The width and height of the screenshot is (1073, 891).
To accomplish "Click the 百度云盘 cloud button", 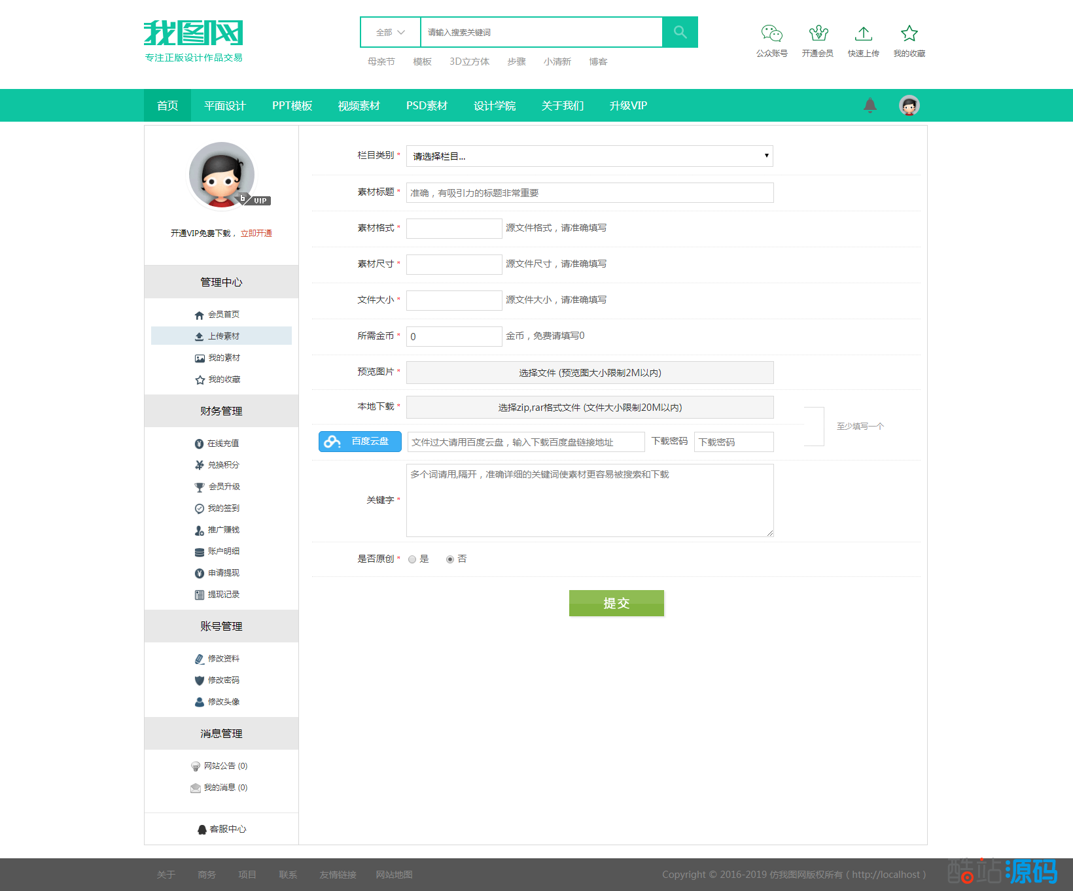I will pyautogui.click(x=360, y=442).
